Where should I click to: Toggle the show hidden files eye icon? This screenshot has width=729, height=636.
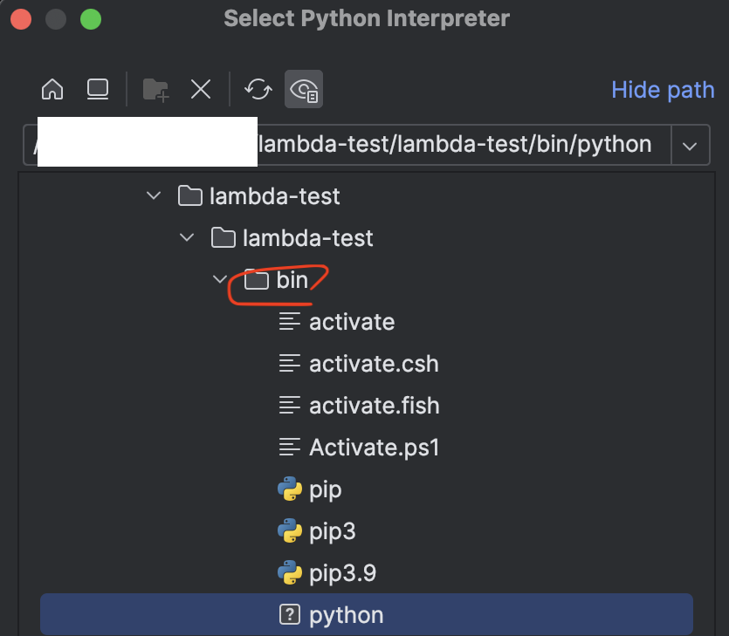[x=304, y=89]
